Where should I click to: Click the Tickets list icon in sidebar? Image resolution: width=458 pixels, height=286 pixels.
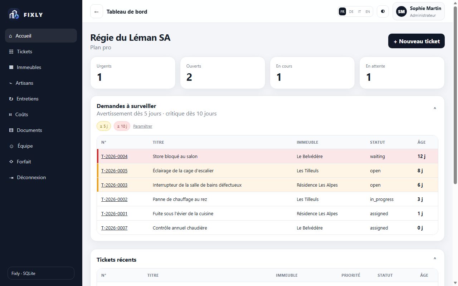tap(11, 51)
